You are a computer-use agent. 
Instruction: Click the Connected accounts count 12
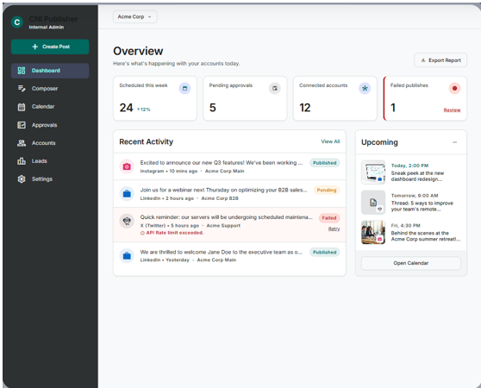[x=305, y=108]
